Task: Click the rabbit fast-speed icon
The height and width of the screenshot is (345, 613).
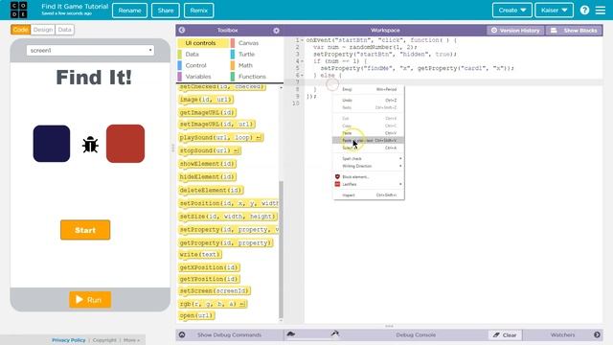Action: click(335, 333)
